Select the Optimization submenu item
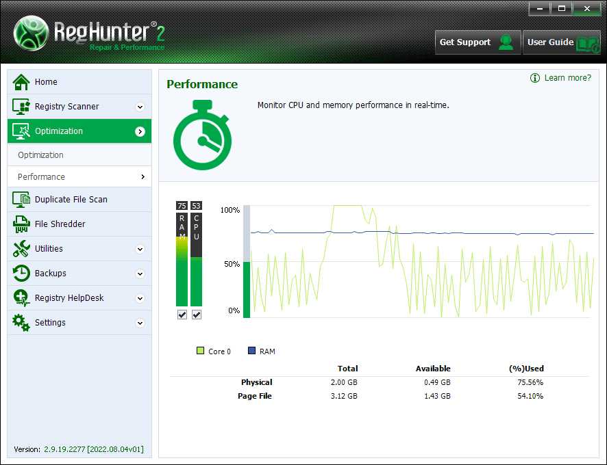 [41, 155]
